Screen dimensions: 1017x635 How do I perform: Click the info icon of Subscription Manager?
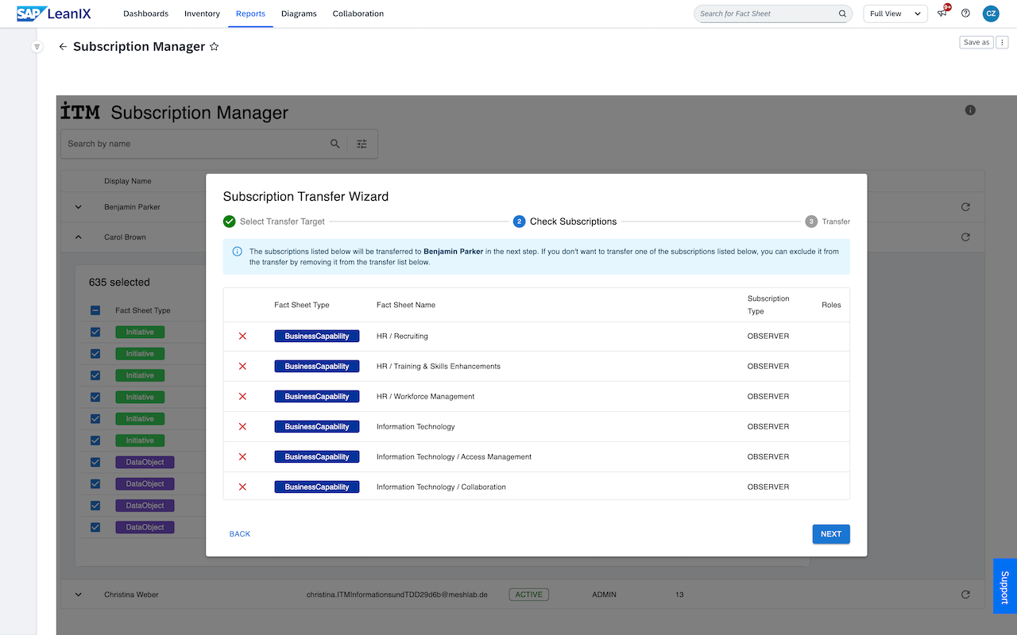(x=970, y=110)
